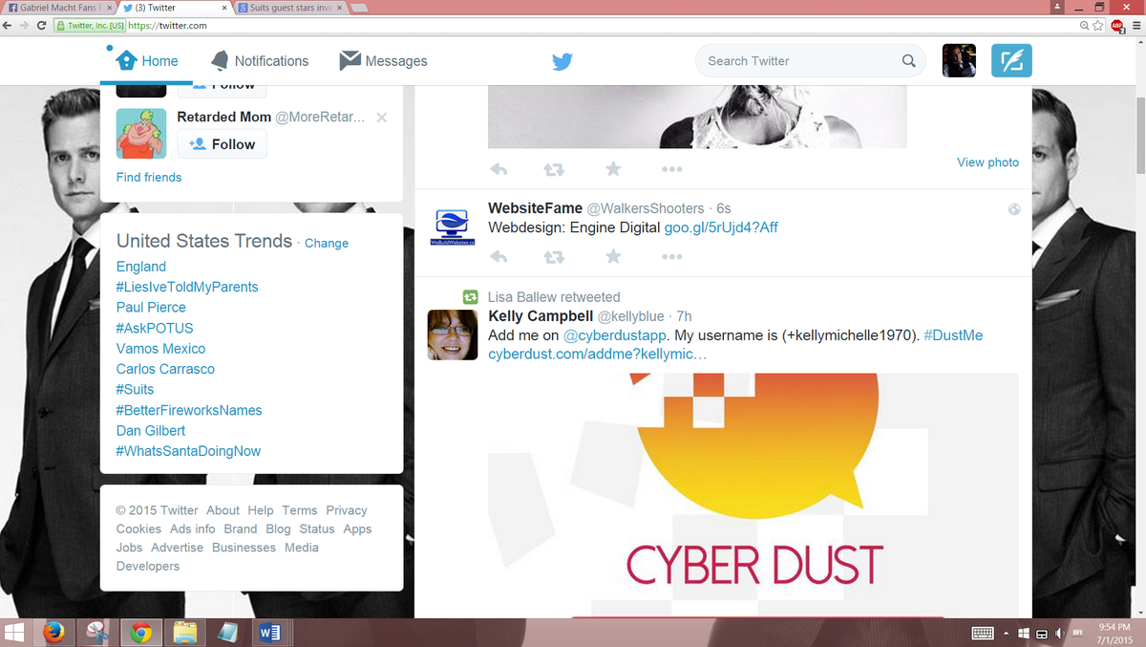Open the Vamos Mexico trend
Viewport: 1146px width, 647px height.
coord(160,349)
